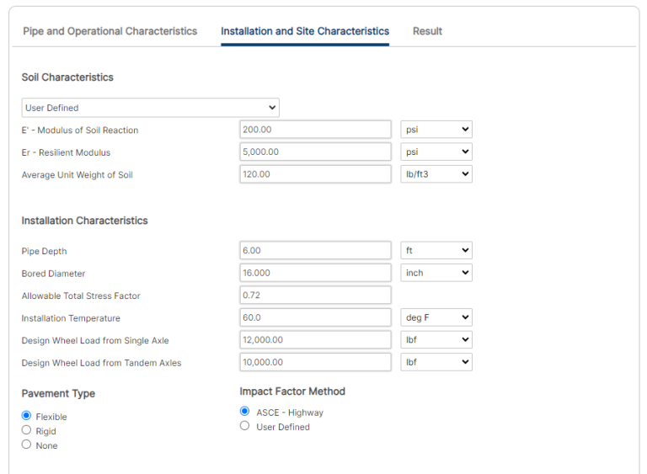
Task: Click the Pipe Depth value field
Action: point(315,251)
